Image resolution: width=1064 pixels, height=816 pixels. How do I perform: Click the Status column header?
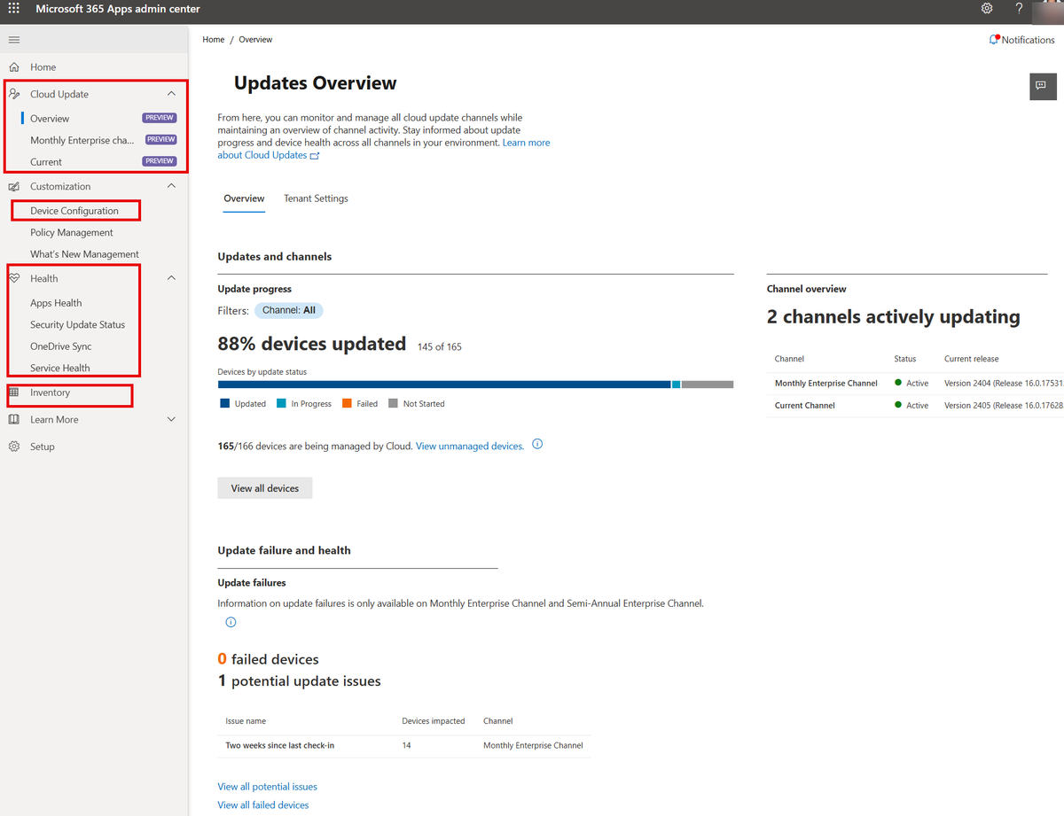(x=904, y=359)
